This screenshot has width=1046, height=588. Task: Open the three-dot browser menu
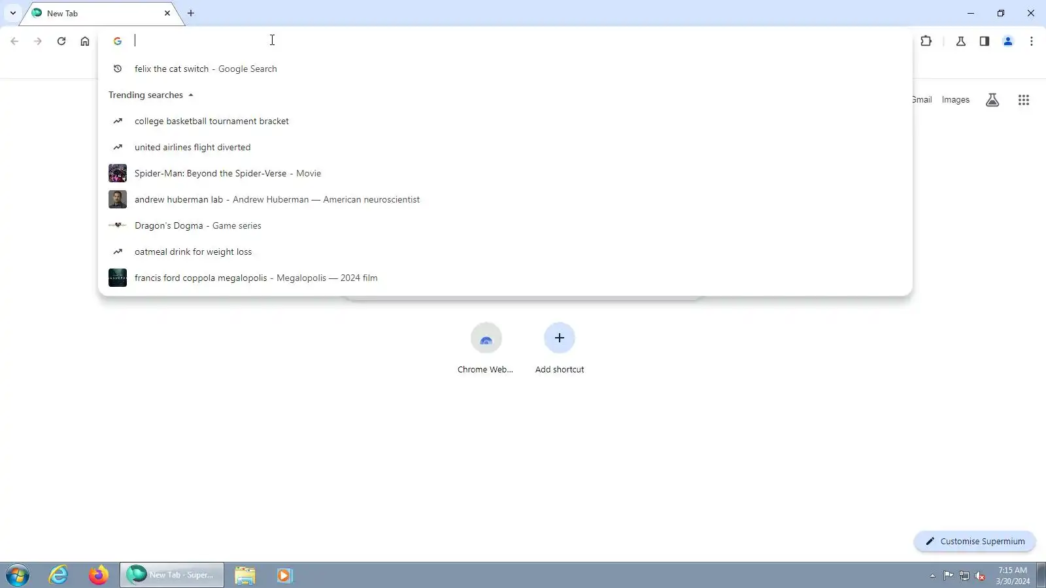[x=1032, y=41]
